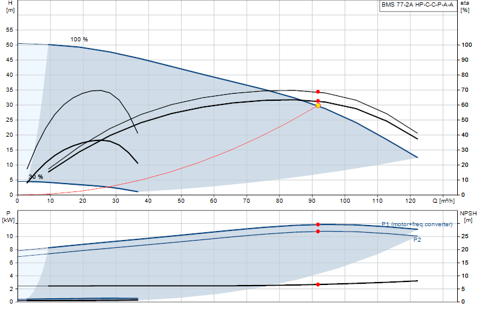Click the P [kW] axis title

coord(8,217)
